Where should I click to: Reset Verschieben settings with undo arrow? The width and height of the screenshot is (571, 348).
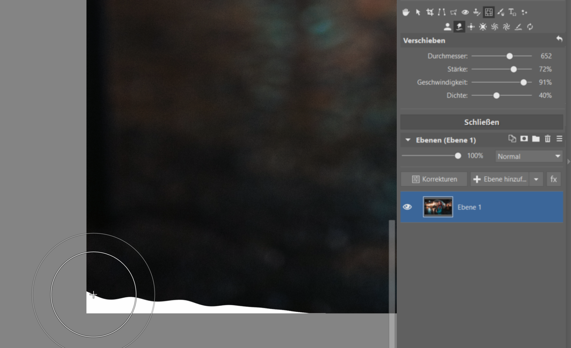point(559,39)
